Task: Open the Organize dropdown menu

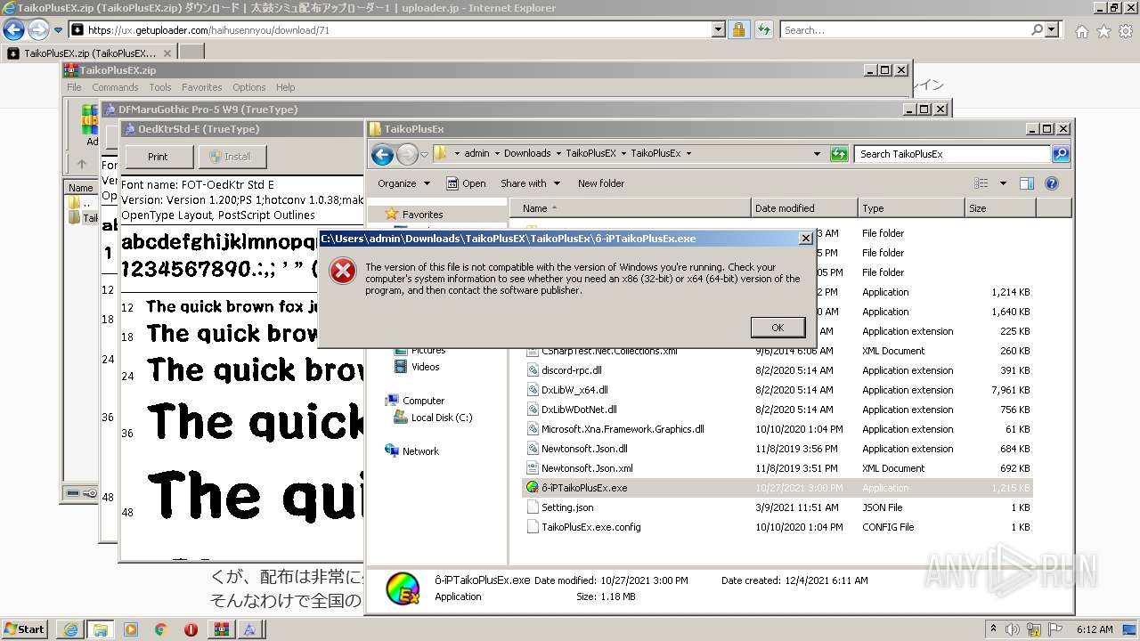Action: [403, 183]
